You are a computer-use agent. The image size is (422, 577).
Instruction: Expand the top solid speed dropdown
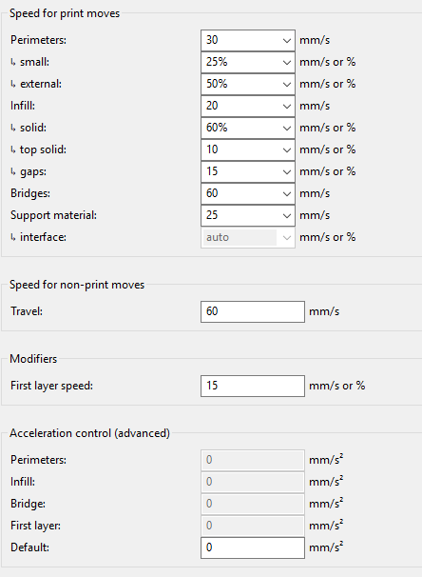point(287,149)
